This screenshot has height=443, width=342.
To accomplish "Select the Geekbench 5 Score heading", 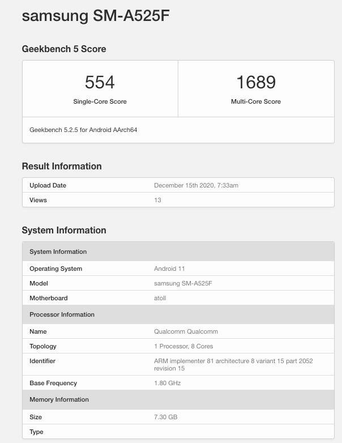I will (x=64, y=49).
